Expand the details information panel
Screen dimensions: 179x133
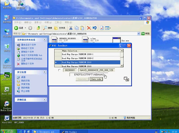[44, 99]
